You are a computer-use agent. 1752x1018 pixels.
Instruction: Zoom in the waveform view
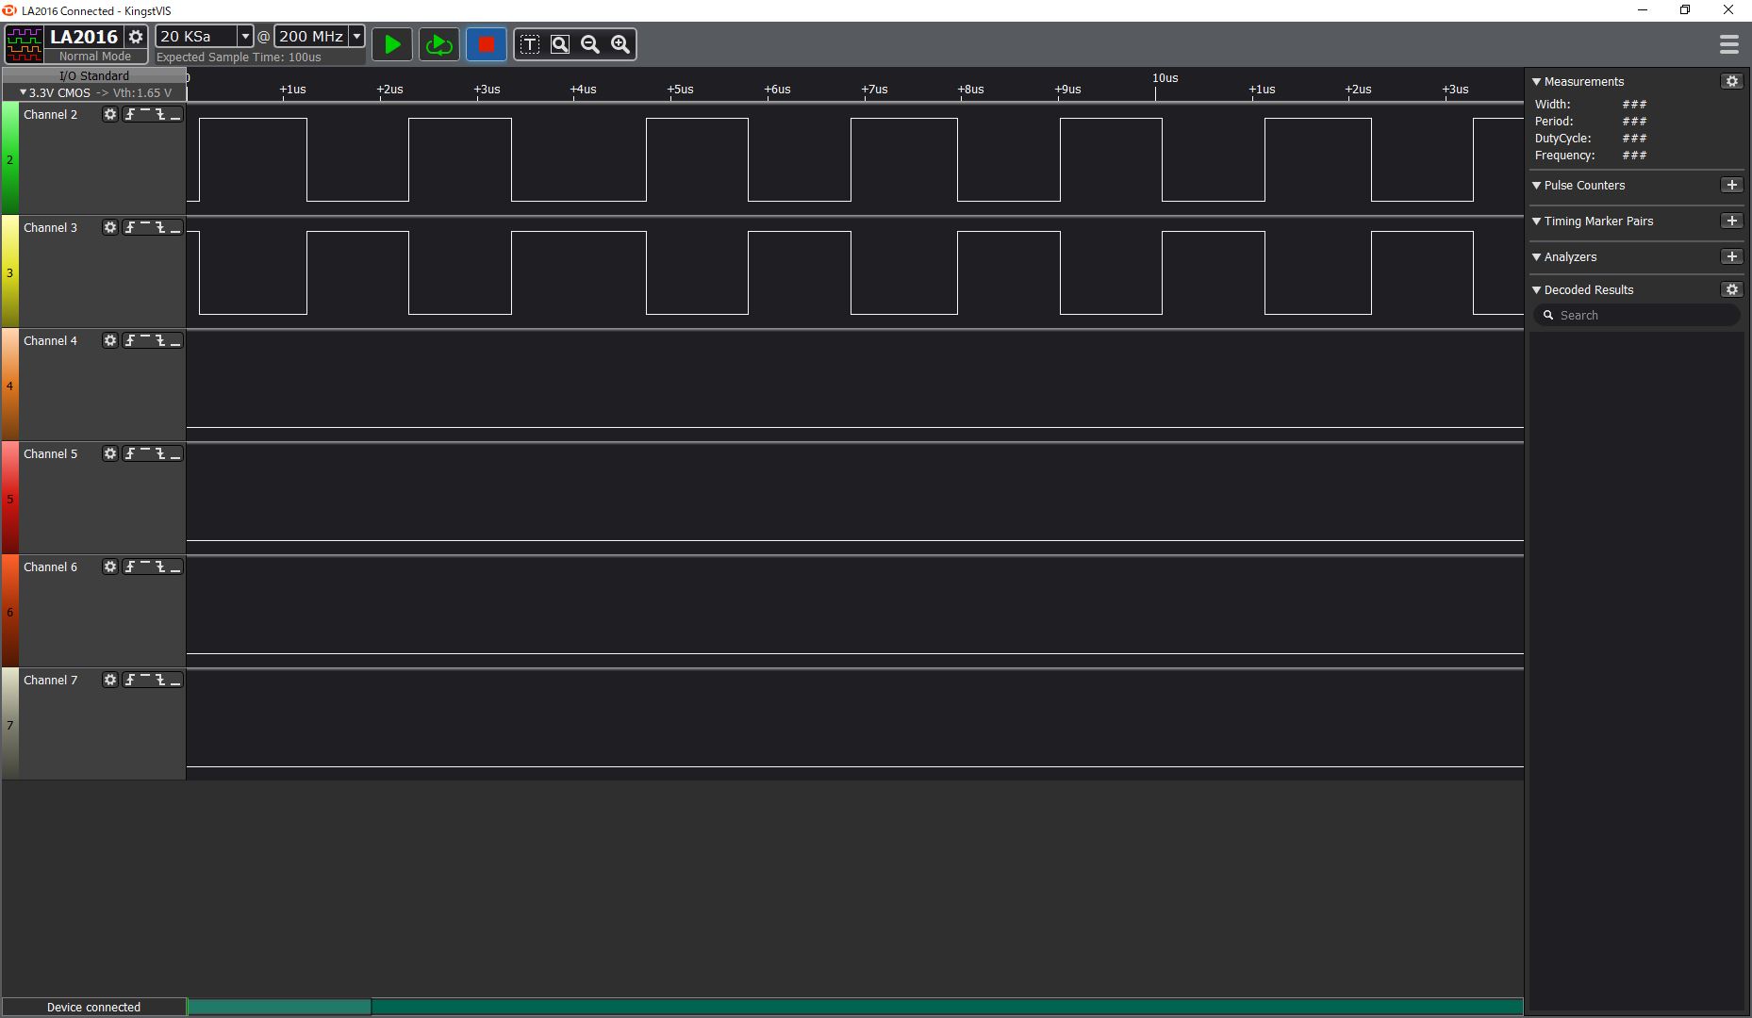pos(620,44)
